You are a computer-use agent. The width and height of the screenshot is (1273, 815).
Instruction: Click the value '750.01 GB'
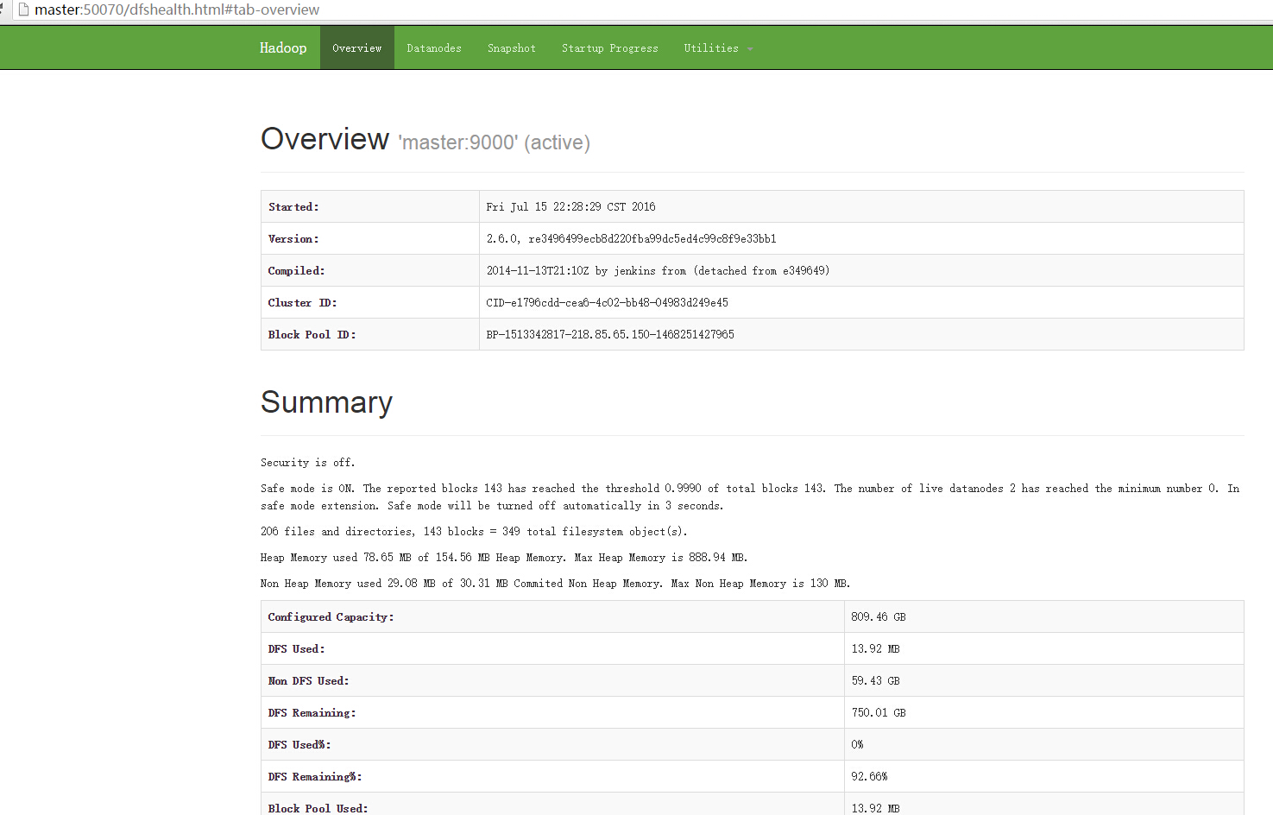879,712
